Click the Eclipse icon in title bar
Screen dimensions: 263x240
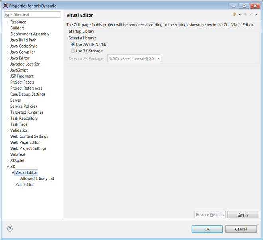[5, 6]
